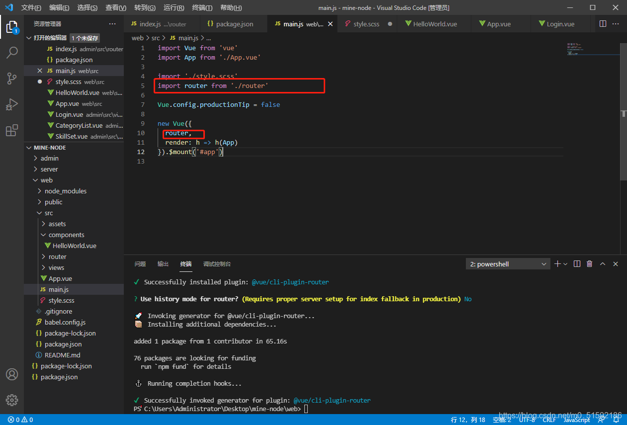This screenshot has width=627, height=425.
Task: Click the JavaScript language mode in status bar
Action: pos(576,420)
